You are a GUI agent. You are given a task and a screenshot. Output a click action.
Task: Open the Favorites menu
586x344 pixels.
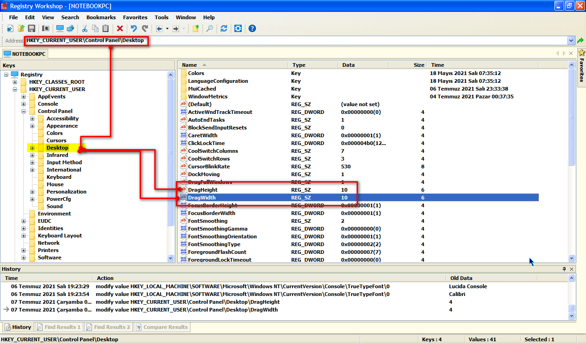[135, 17]
